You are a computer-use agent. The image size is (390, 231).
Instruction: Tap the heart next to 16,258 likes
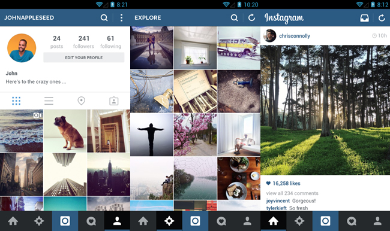(268, 183)
